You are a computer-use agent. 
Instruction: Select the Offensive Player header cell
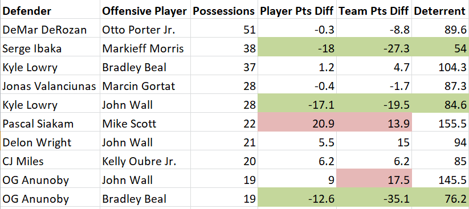(145, 11)
